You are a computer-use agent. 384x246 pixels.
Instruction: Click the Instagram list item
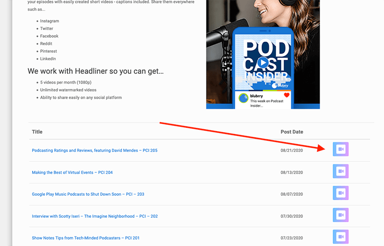tap(49, 21)
